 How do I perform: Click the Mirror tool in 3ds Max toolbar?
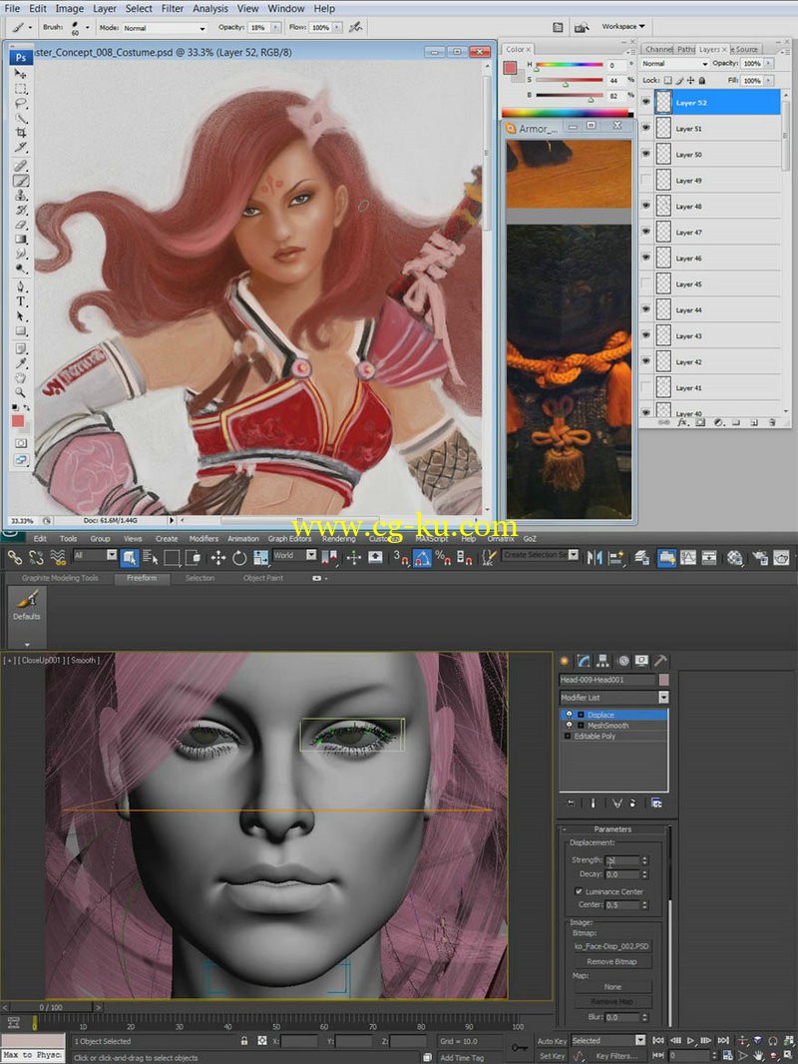click(x=595, y=558)
